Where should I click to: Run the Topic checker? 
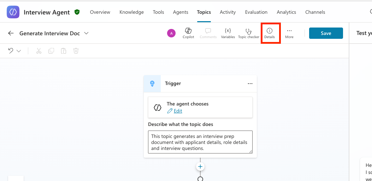click(249, 33)
